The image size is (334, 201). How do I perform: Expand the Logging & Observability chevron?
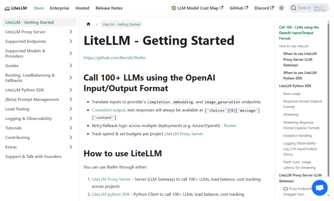click(71, 118)
